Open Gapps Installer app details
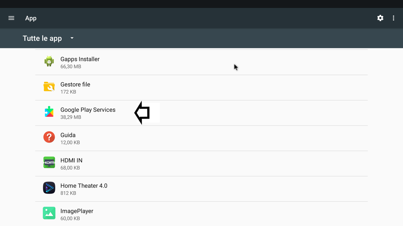 pyautogui.click(x=201, y=62)
